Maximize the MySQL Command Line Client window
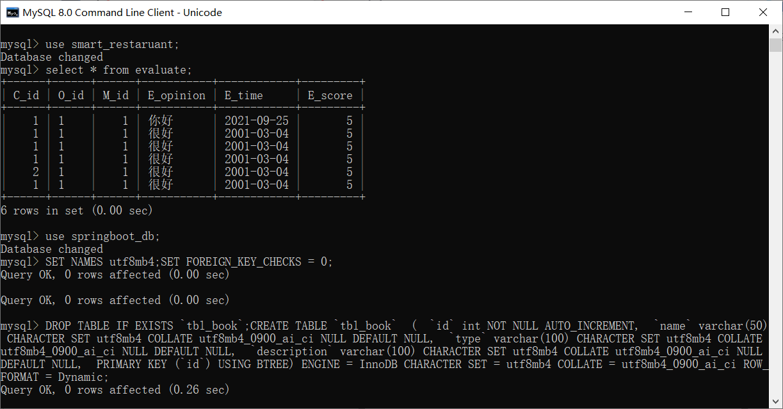783x409 pixels. [725, 12]
